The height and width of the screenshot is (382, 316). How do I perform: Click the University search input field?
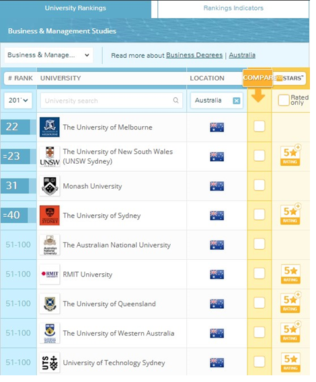112,101
